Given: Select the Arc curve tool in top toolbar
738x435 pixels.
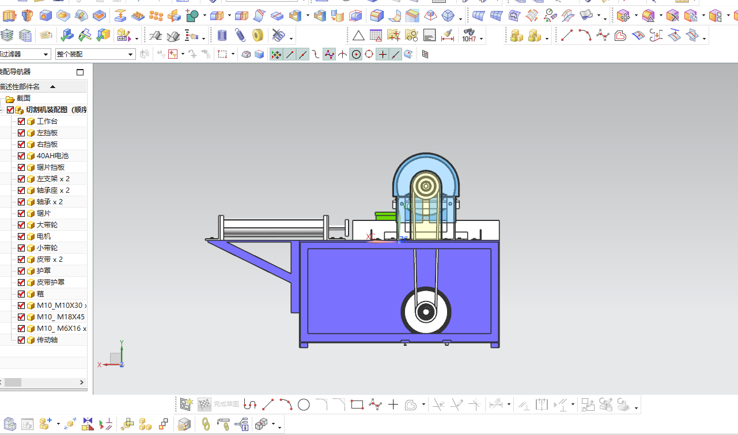Looking at the screenshot, I should click(585, 36).
